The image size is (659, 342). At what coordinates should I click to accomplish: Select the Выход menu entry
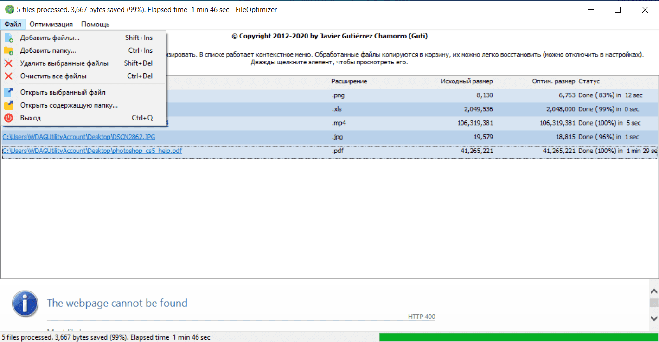pyautogui.click(x=31, y=118)
